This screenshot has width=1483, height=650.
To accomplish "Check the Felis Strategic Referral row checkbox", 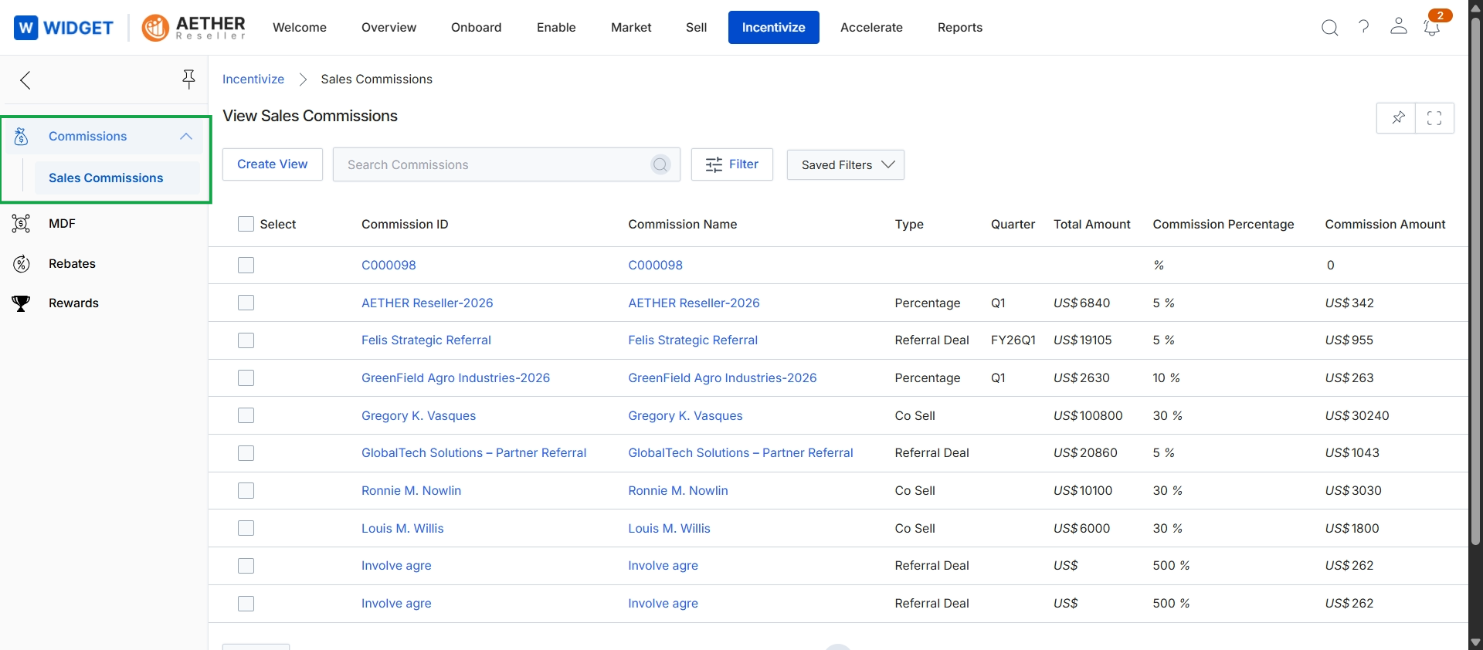I will click(x=246, y=340).
